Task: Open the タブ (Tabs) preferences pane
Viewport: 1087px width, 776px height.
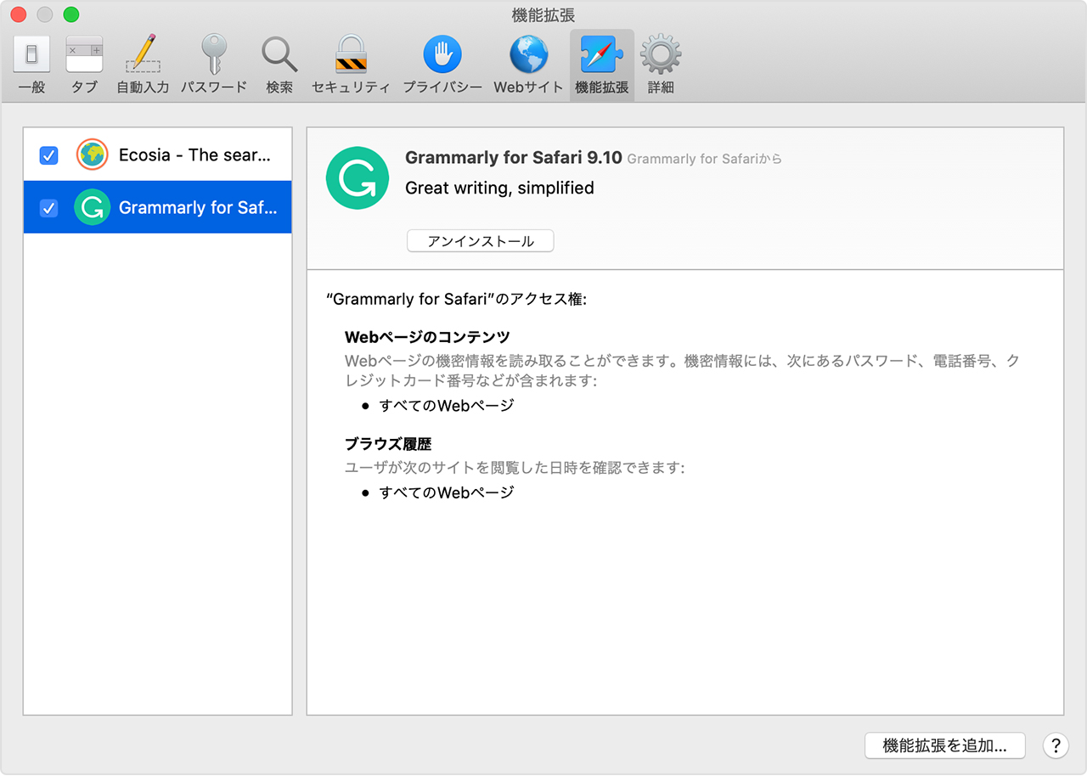Action: 84,66
